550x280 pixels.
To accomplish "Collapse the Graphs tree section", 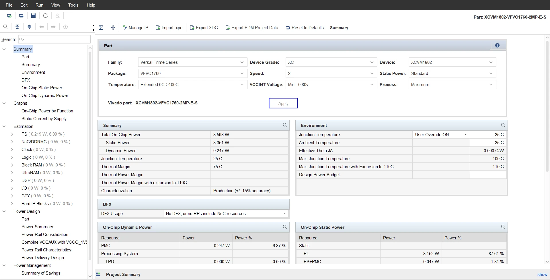I will 4,103.
